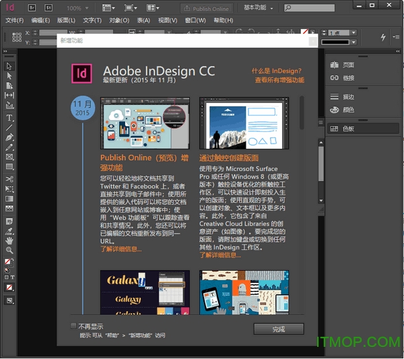This screenshot has width=404, height=359.
Task: Click the lightning Quick Apply icon
Action: 383,37
